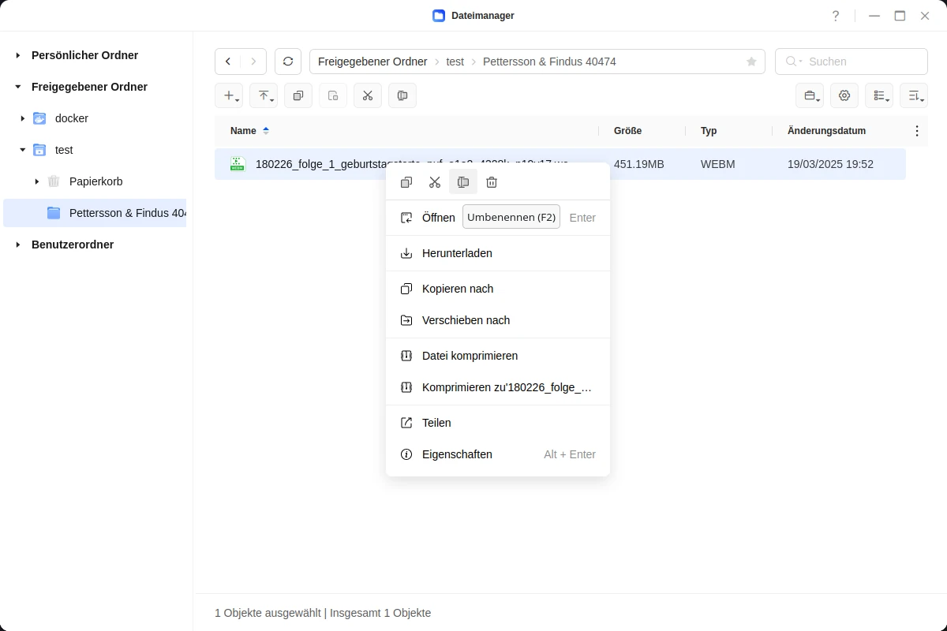Open settings via the gear icon
The height and width of the screenshot is (631, 947).
point(844,95)
